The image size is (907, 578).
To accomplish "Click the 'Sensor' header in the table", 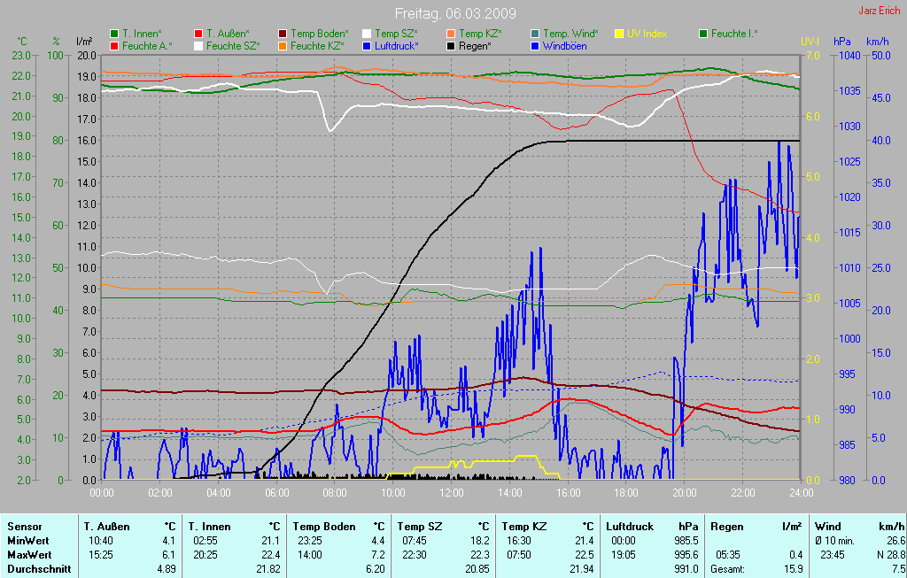I will pyautogui.click(x=25, y=527).
